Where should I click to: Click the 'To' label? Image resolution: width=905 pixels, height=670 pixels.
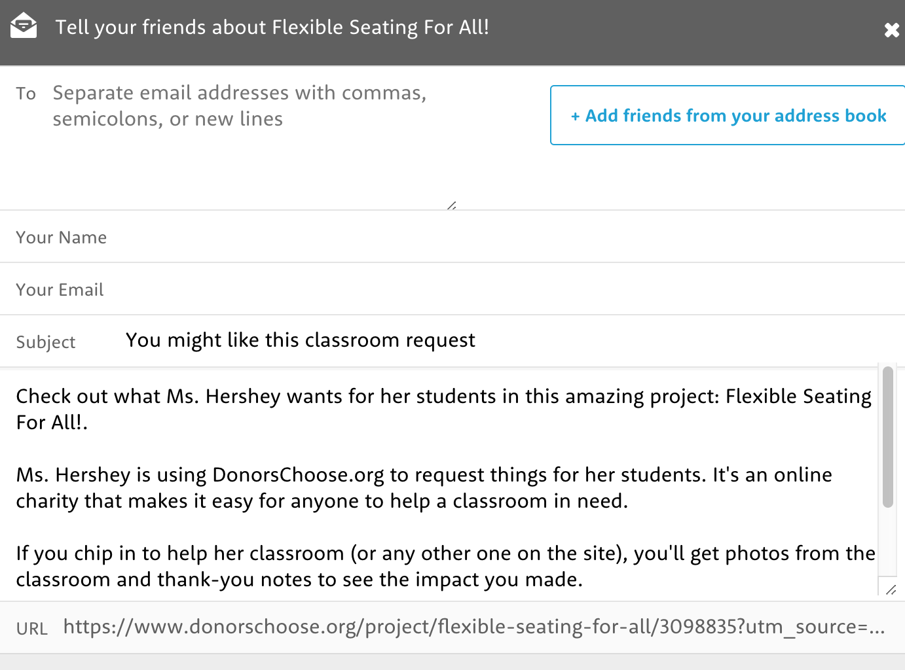(26, 94)
